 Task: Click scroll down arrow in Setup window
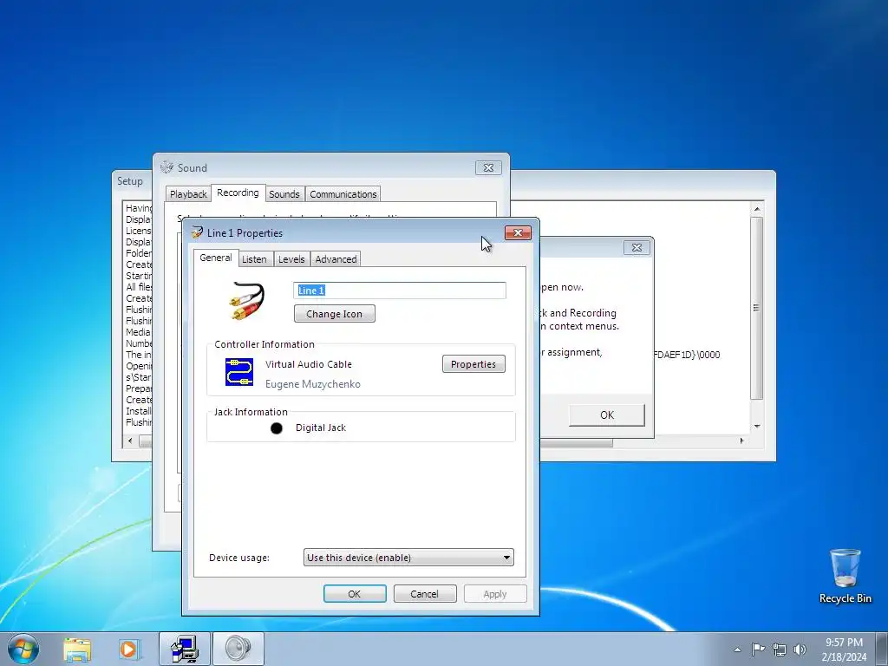pyautogui.click(x=757, y=427)
